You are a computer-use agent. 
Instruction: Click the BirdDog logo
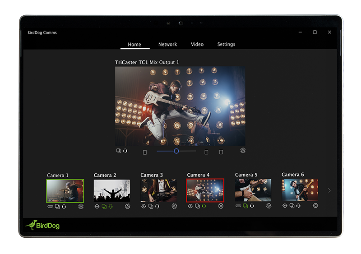tap(42, 225)
